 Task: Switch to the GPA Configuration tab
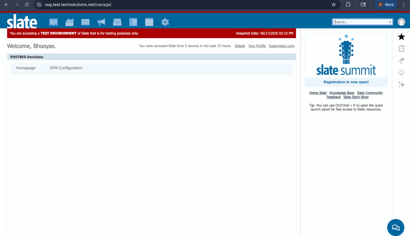tap(66, 68)
